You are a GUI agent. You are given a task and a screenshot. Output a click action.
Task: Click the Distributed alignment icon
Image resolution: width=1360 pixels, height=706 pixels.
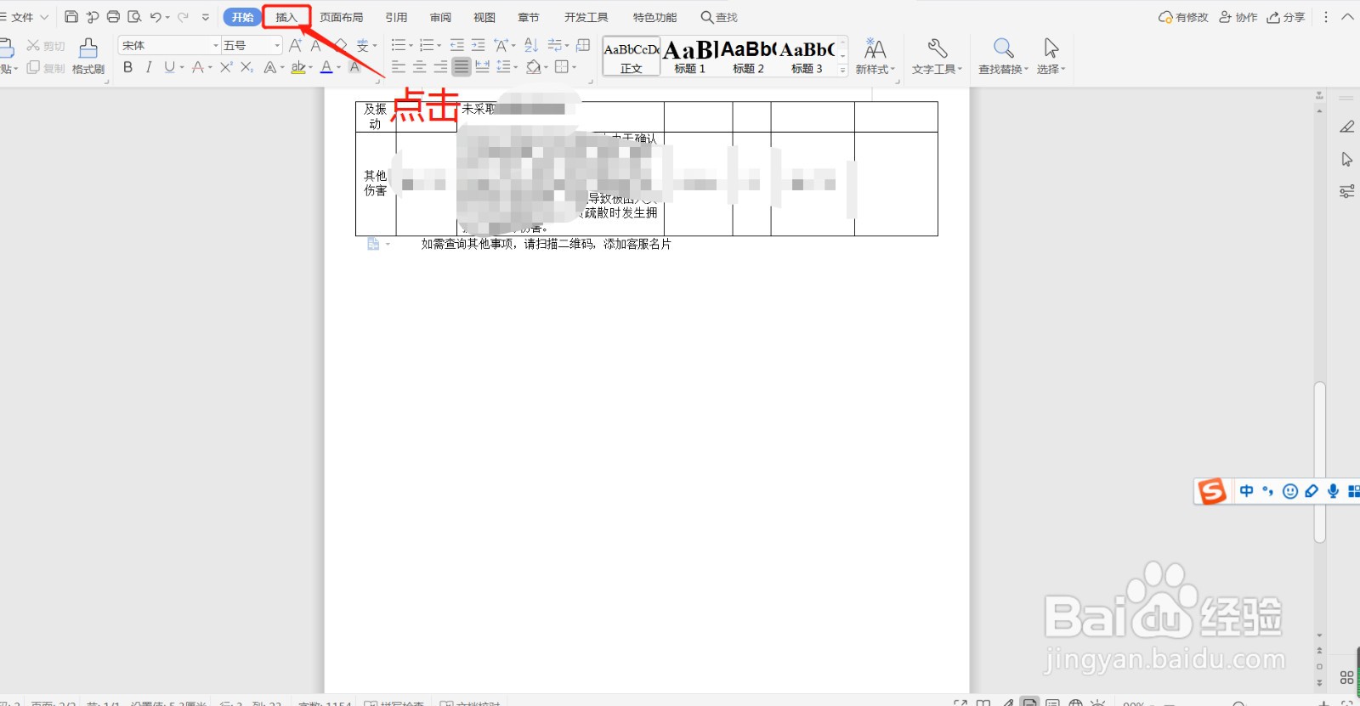click(482, 67)
